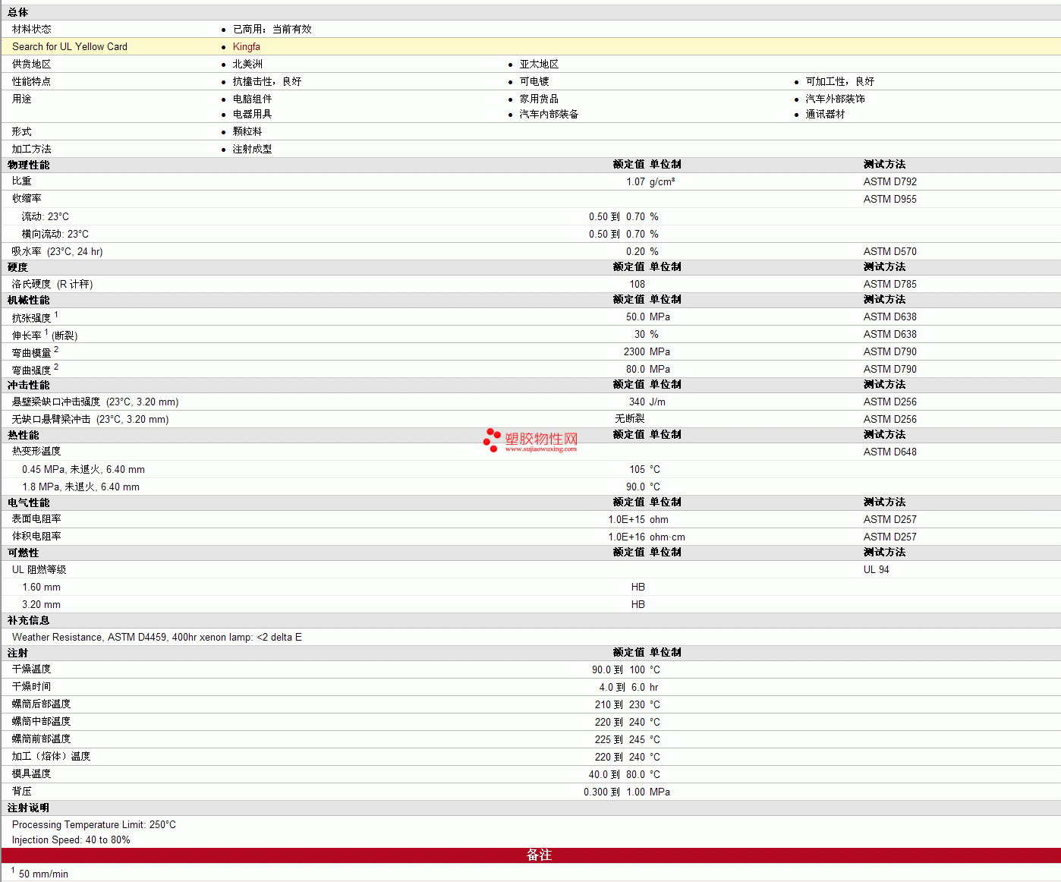Click the '1.0E+15 ohm' value
1061x882 pixels.
pyautogui.click(x=638, y=519)
